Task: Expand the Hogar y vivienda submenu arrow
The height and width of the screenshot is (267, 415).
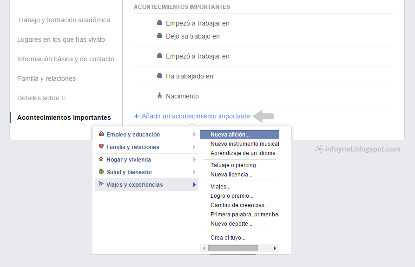Action: pos(194,160)
